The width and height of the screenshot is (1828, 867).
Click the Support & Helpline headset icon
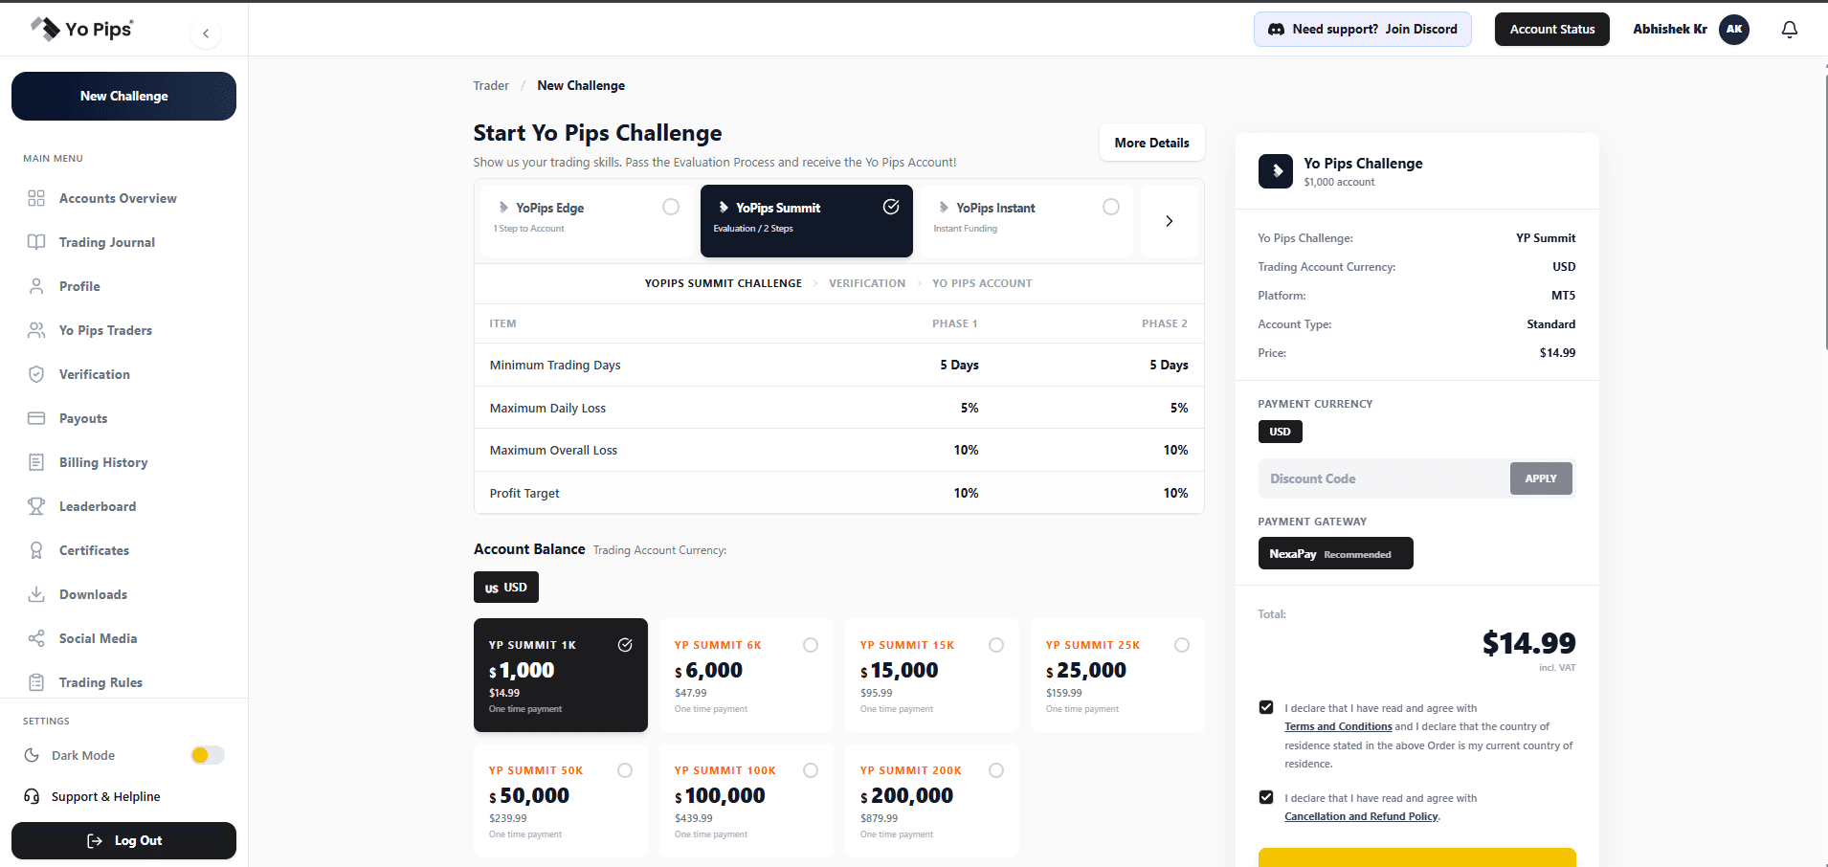coord(32,796)
